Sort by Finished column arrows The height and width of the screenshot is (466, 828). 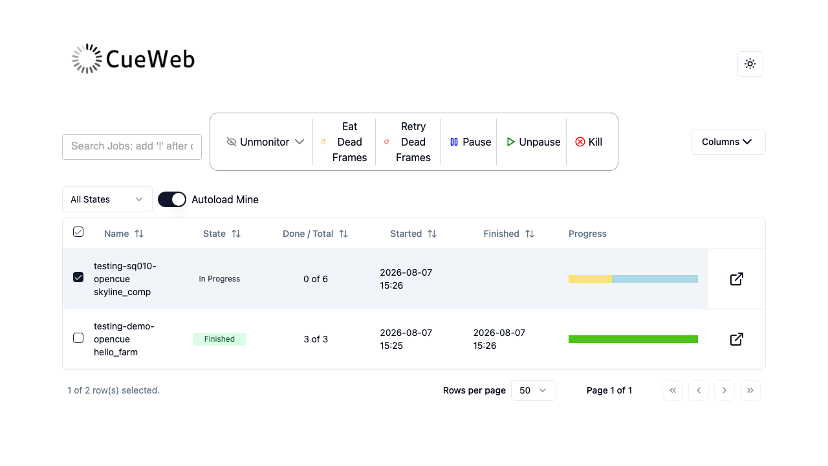[x=530, y=234]
